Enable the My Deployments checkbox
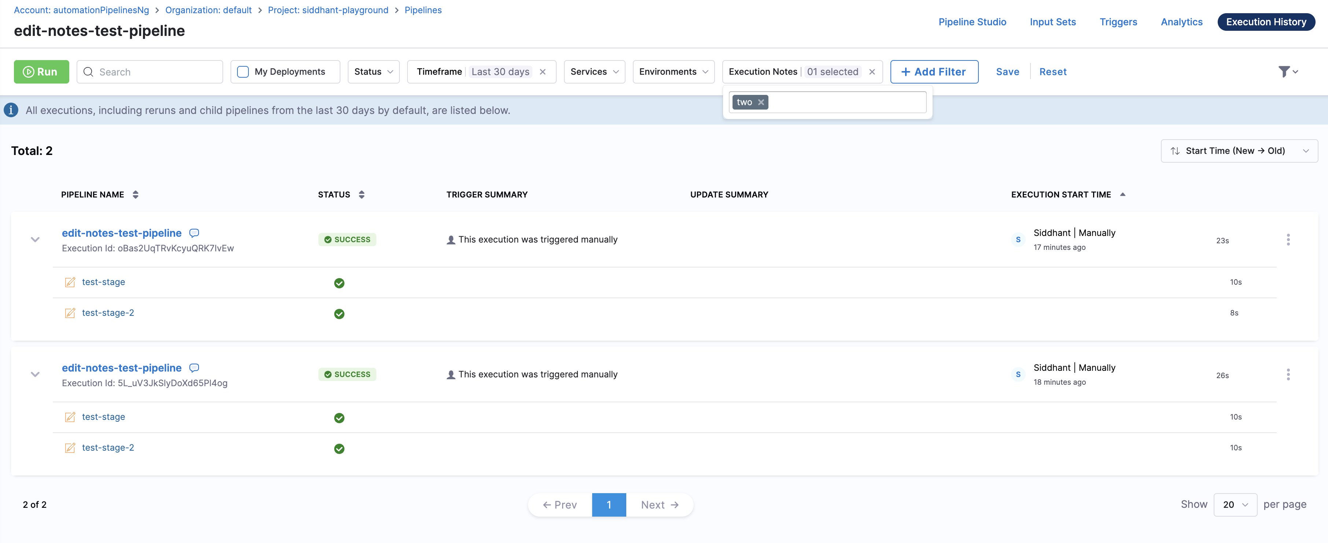This screenshot has height=543, width=1328. click(242, 72)
